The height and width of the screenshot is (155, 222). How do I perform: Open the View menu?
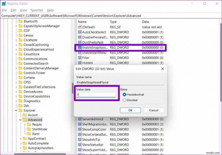pos(23,10)
